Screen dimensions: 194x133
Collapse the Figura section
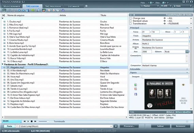187,72
